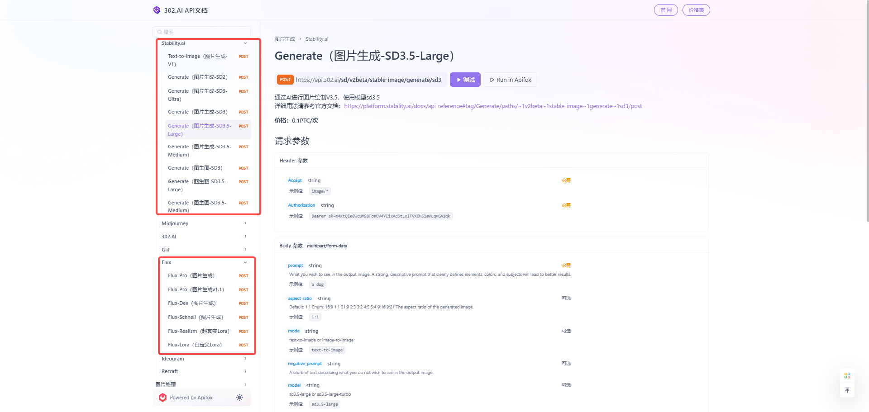Open Flux-Lora (自定义Lora) page
This screenshot has width=869, height=412.
click(x=207, y=345)
